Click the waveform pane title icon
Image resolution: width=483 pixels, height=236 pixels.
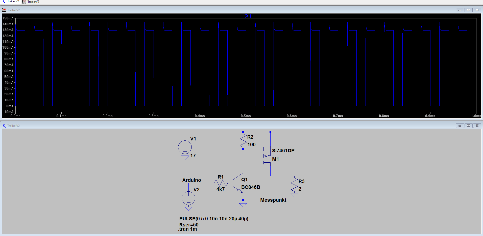[x=4, y=10]
